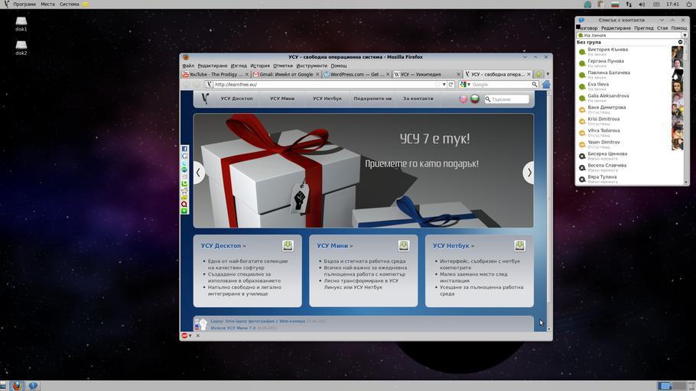This screenshot has width=696, height=391.
Task: Switch to the YouTube tab
Action: 216,75
